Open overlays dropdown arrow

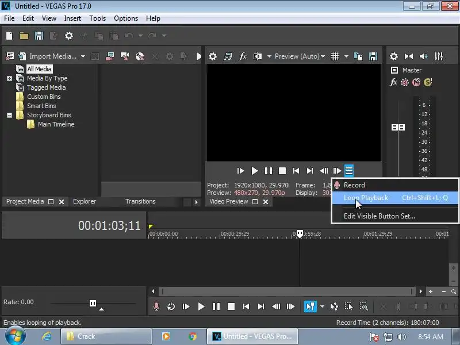tap(346, 56)
